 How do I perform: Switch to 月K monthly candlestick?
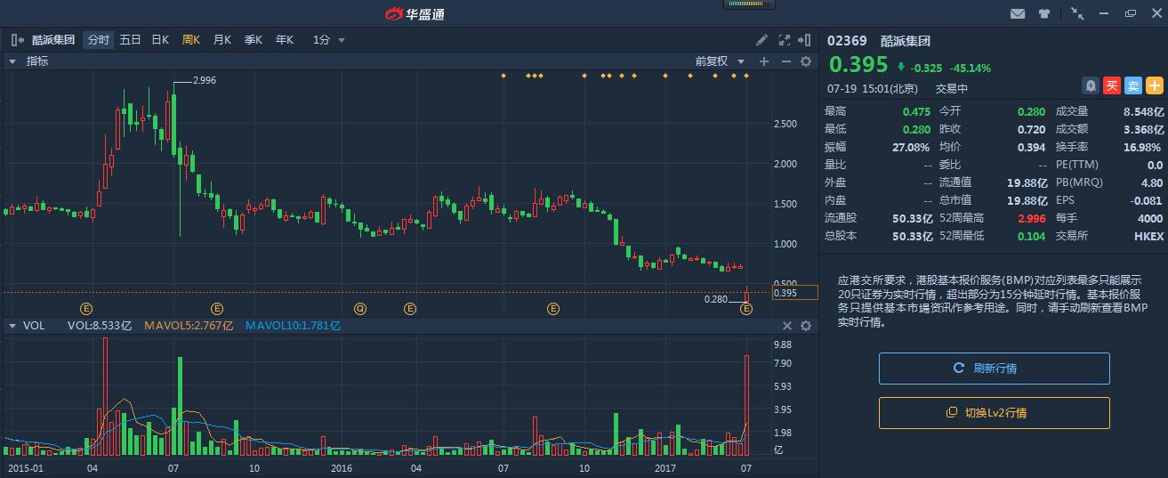222,40
